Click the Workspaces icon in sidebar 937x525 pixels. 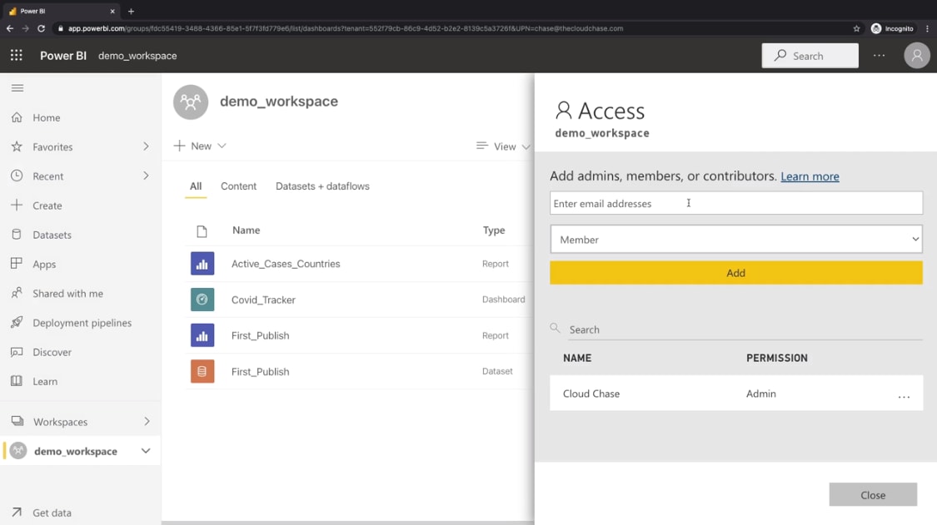coord(17,421)
